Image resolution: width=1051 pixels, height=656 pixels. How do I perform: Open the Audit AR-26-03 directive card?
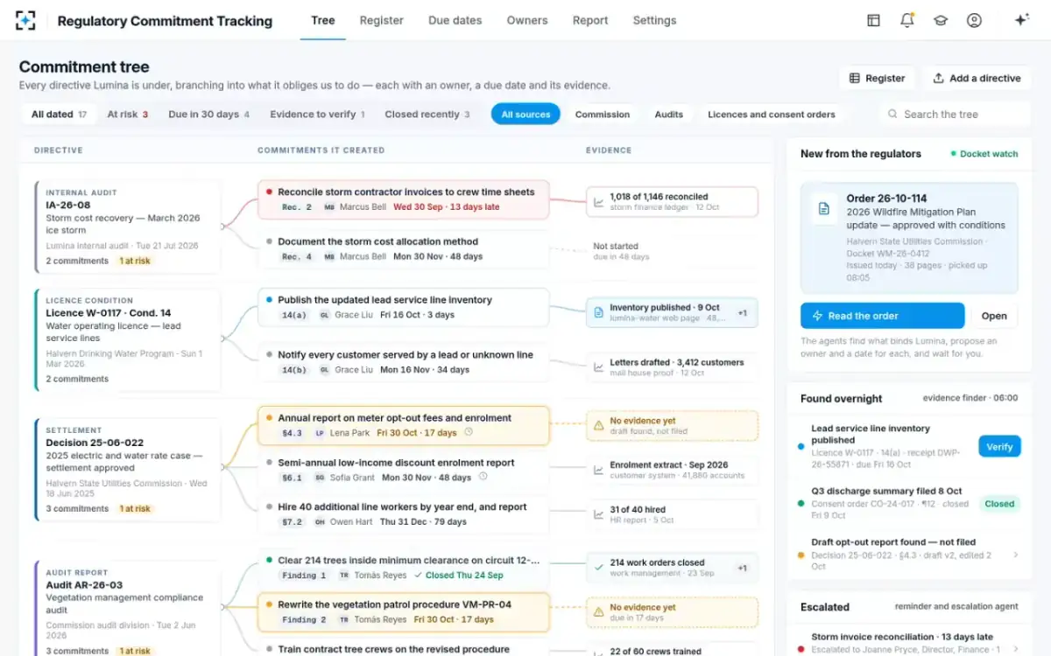click(x=128, y=609)
